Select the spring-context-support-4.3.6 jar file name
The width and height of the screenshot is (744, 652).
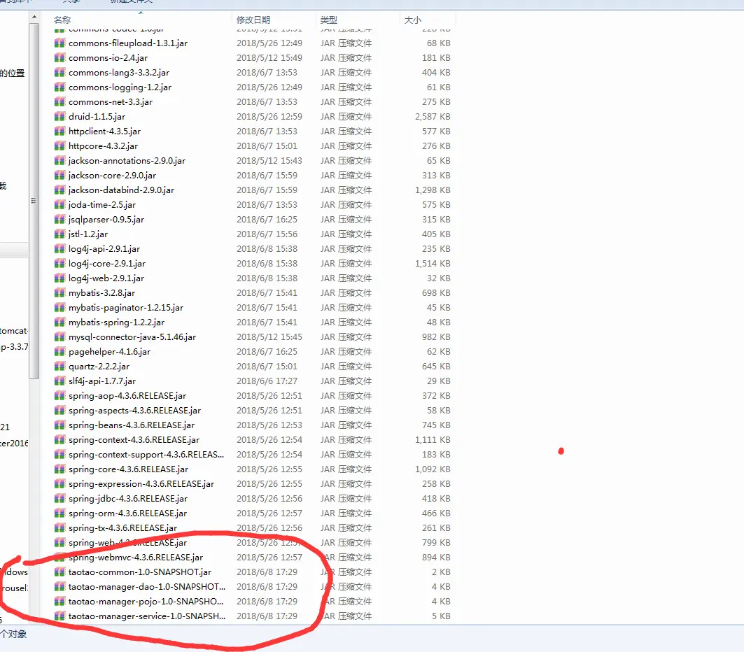[x=146, y=455]
